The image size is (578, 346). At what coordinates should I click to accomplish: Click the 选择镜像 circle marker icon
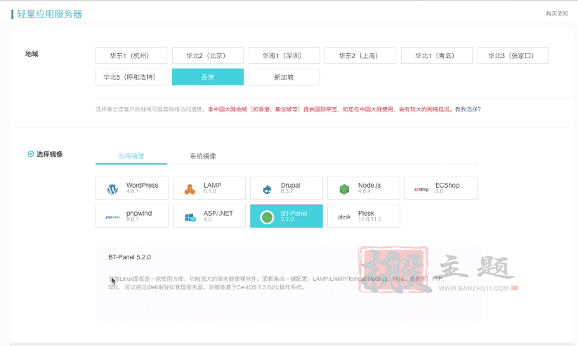(31, 153)
